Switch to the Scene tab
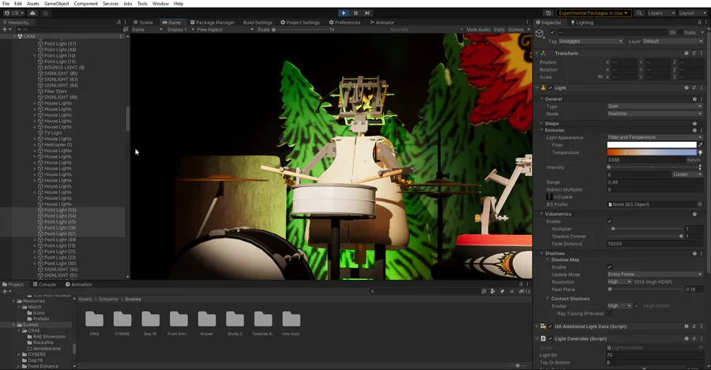711x370 pixels. (x=143, y=22)
